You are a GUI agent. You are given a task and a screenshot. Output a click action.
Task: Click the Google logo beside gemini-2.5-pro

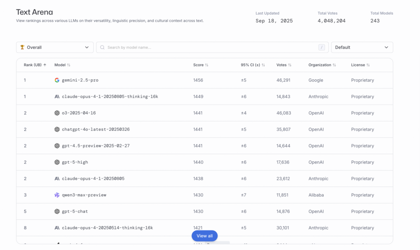tap(57, 80)
